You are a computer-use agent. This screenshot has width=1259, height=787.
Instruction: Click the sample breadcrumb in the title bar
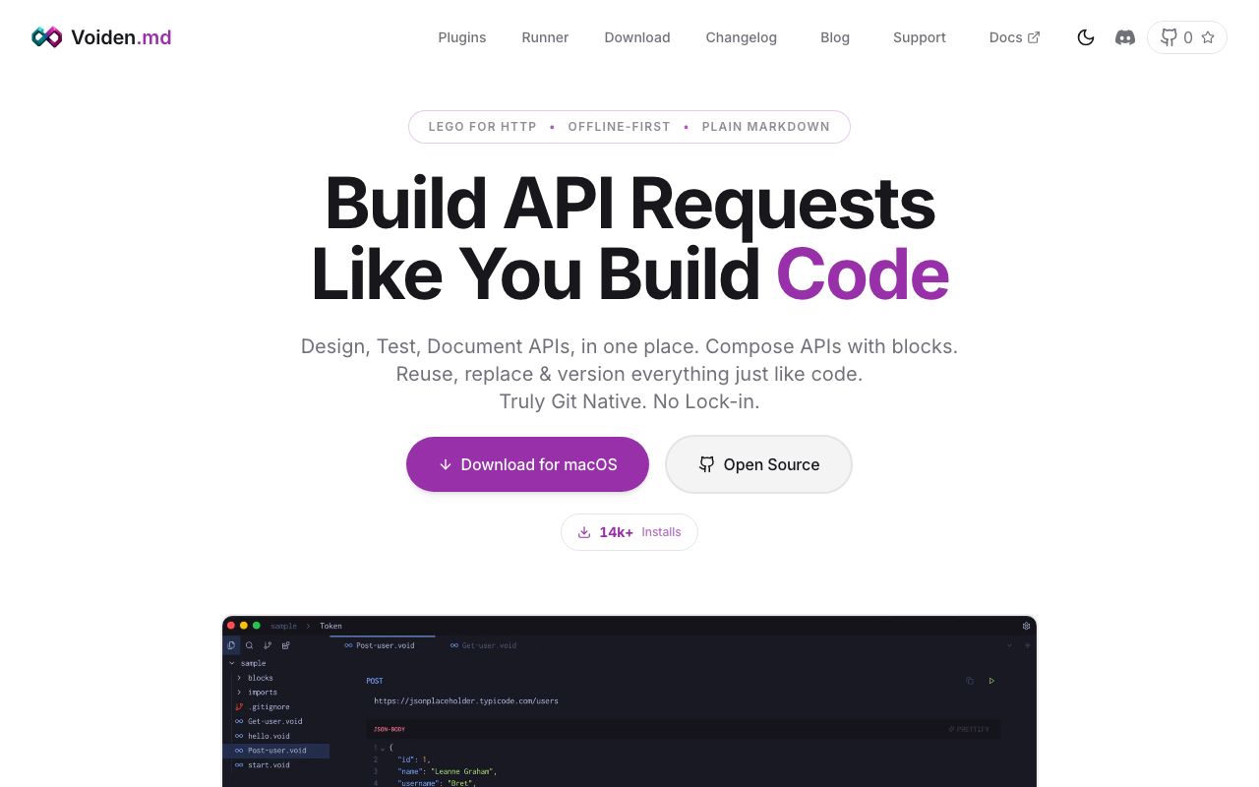click(283, 626)
